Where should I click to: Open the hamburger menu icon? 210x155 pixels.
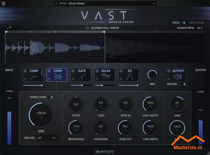4,3
